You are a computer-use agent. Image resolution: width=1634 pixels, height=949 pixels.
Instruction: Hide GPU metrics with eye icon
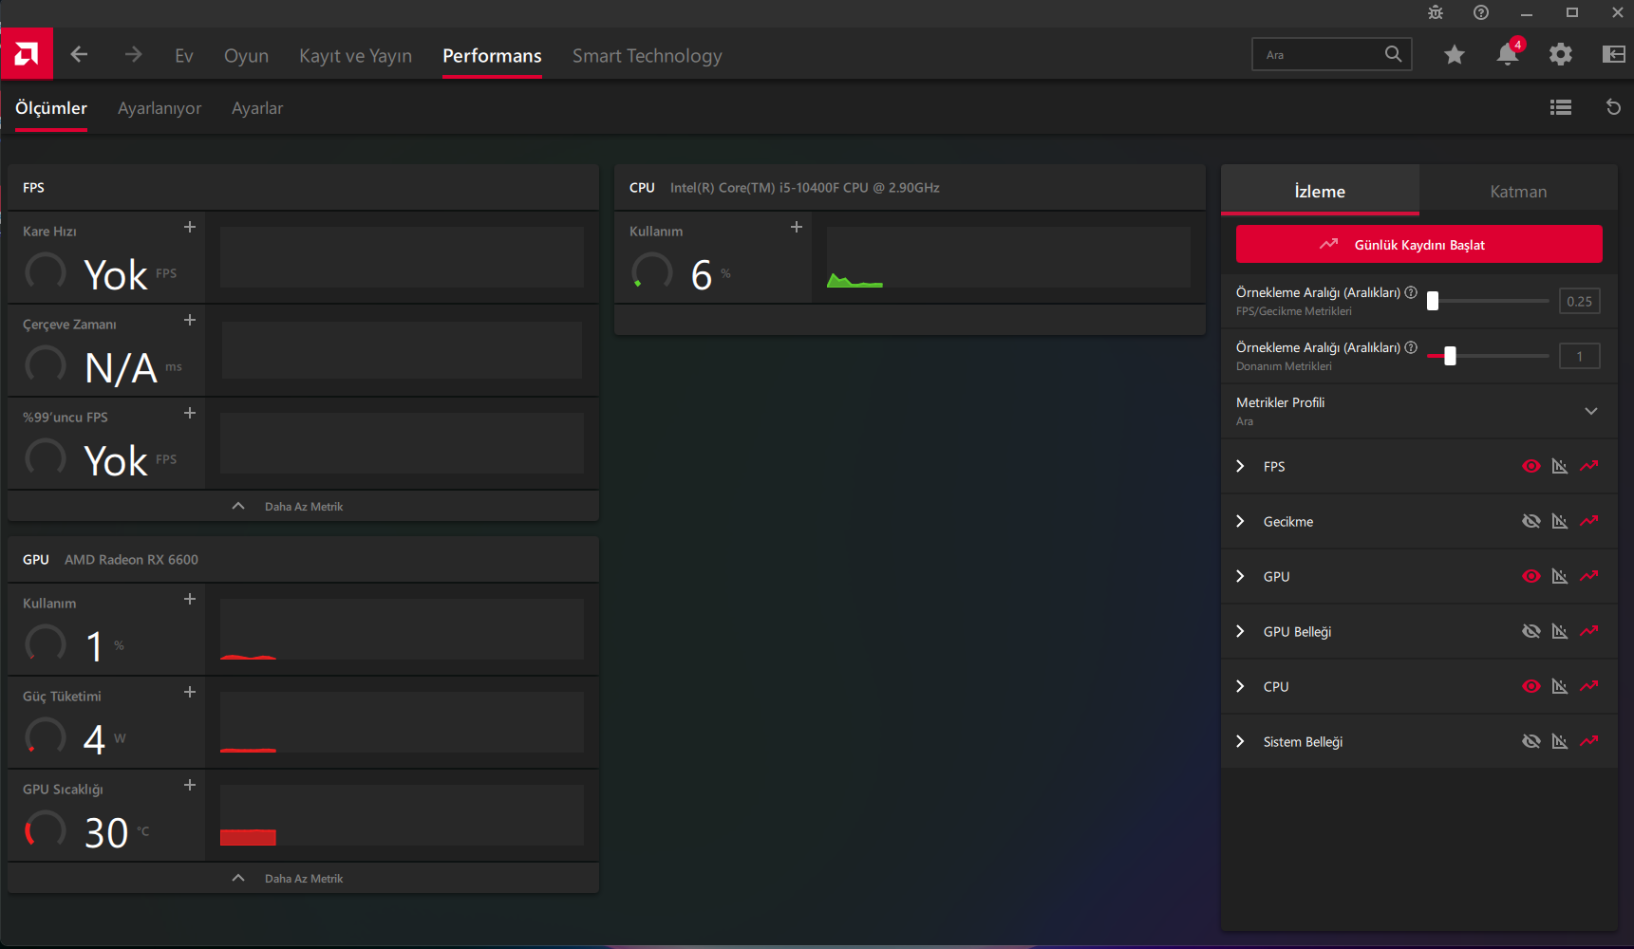(x=1531, y=576)
